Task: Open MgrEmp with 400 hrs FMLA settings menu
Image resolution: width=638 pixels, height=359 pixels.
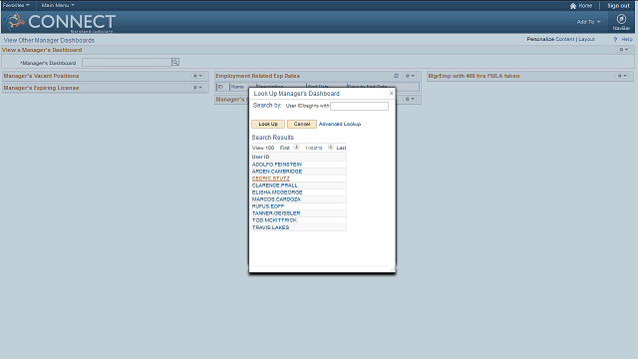Action: (622, 76)
